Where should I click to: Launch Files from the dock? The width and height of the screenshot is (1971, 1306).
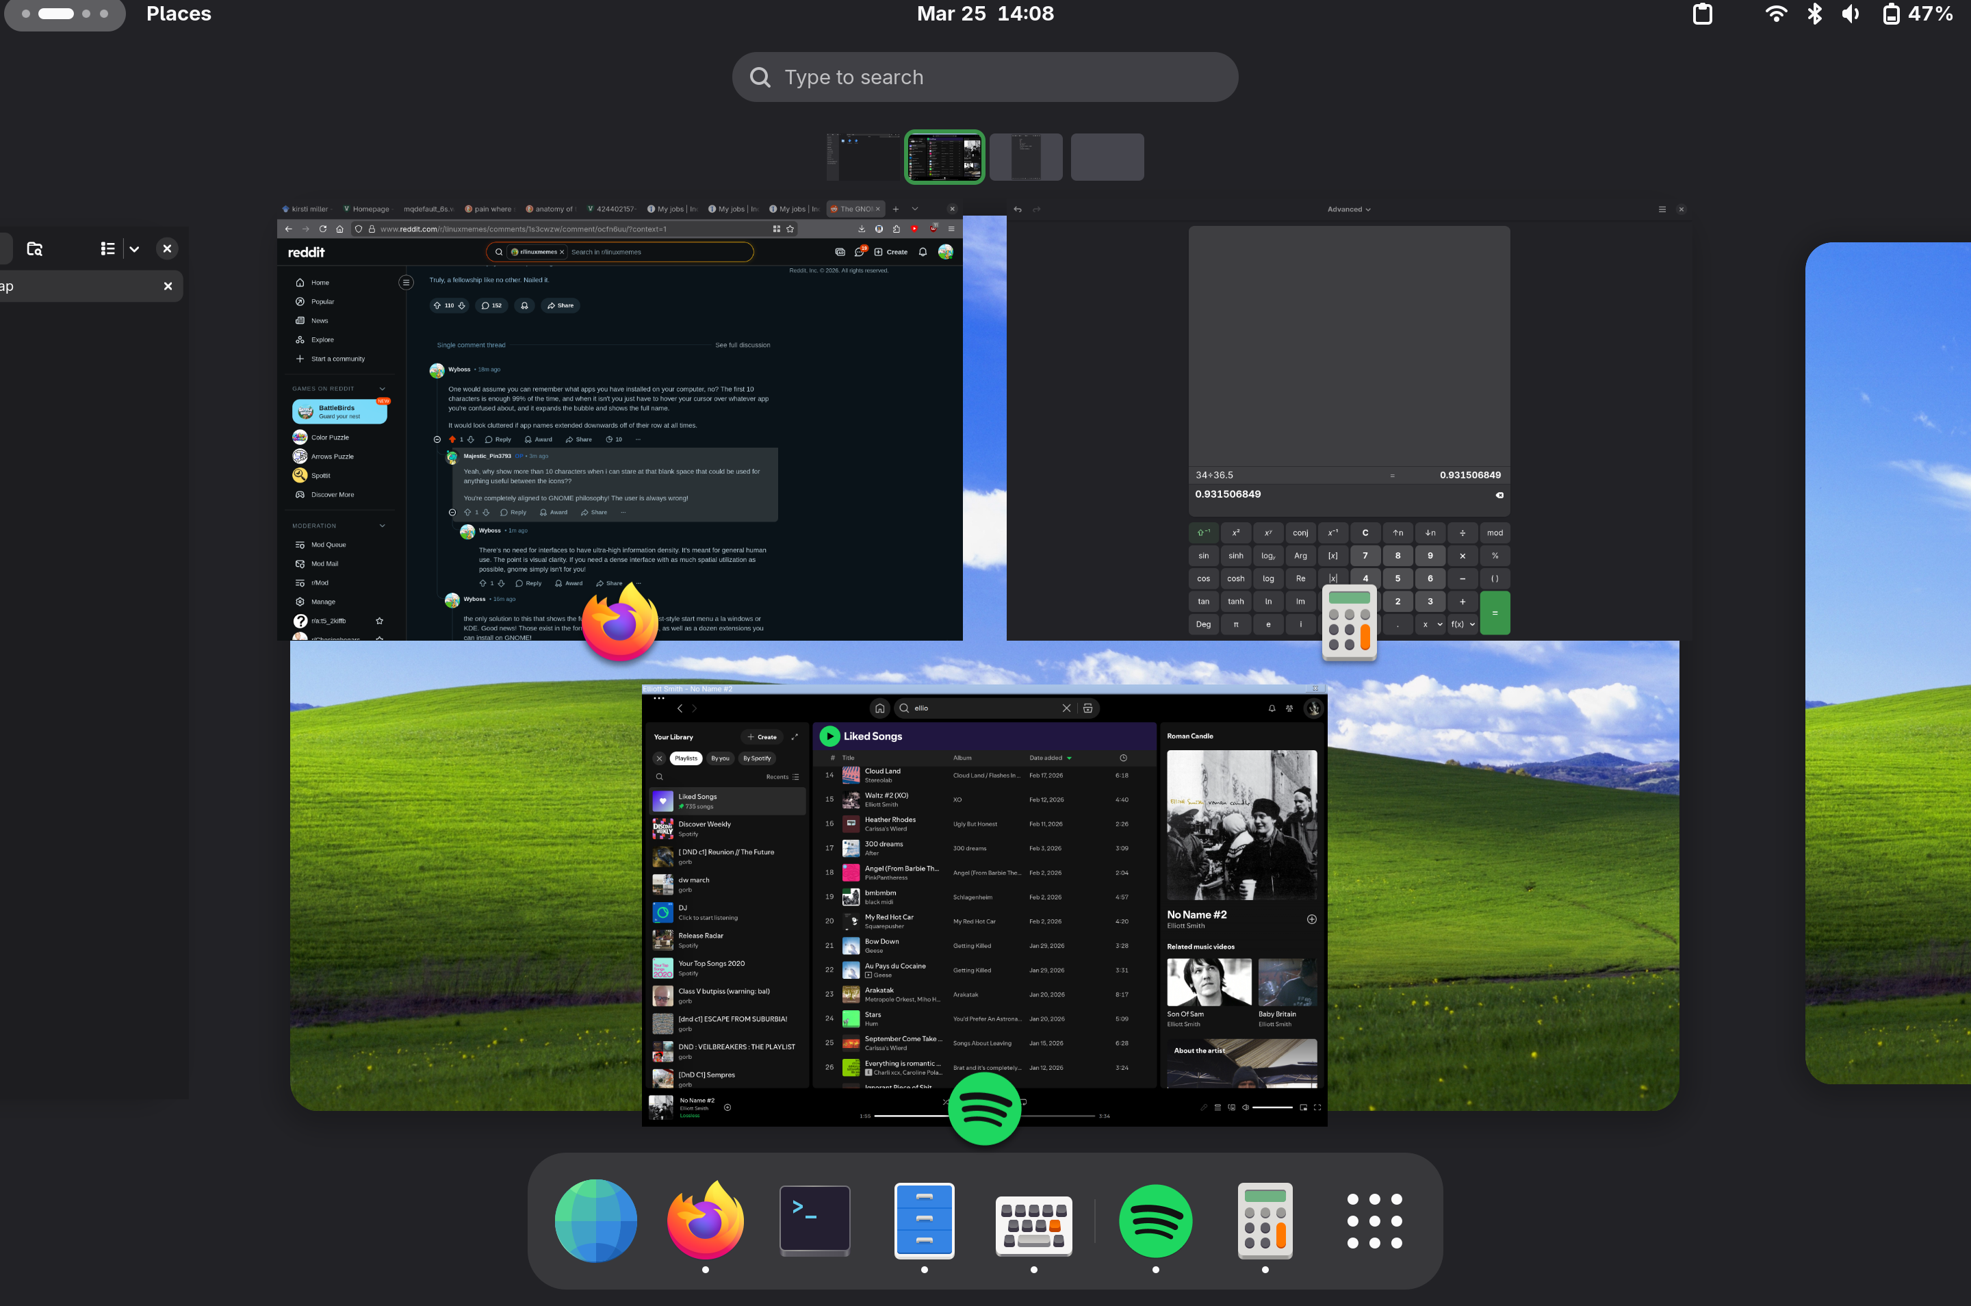pyautogui.click(x=923, y=1220)
